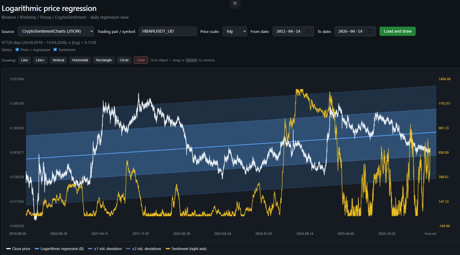Click the 650.00 sentiment axis value
This screenshot has height=255, width=460.
pyautogui.click(x=444, y=153)
